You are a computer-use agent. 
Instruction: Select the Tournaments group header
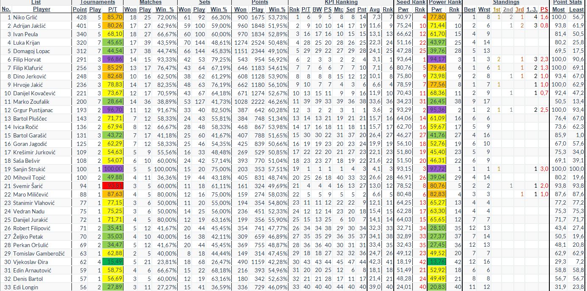click(x=97, y=3)
